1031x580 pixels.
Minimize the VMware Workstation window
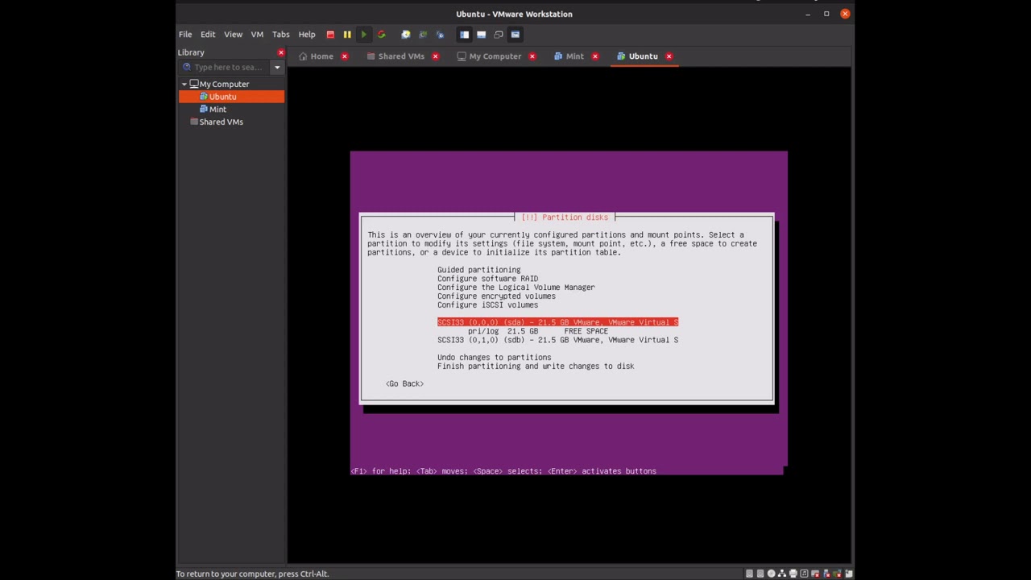pos(808,14)
